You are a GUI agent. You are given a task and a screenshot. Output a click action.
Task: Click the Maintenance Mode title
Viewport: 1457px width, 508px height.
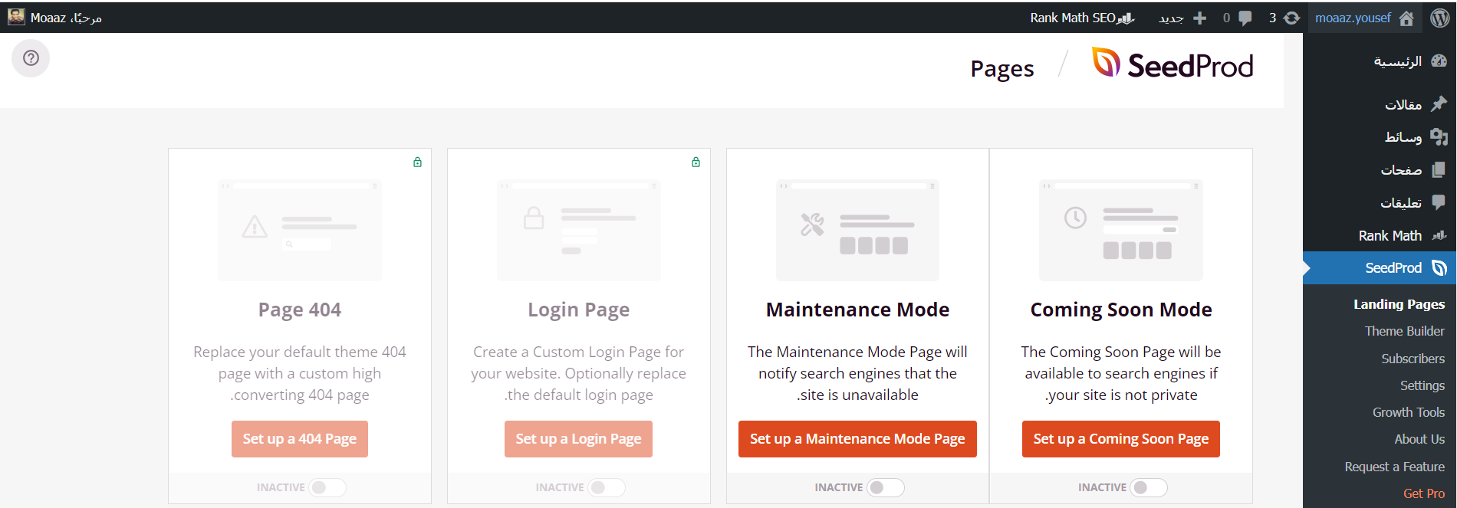[857, 310]
